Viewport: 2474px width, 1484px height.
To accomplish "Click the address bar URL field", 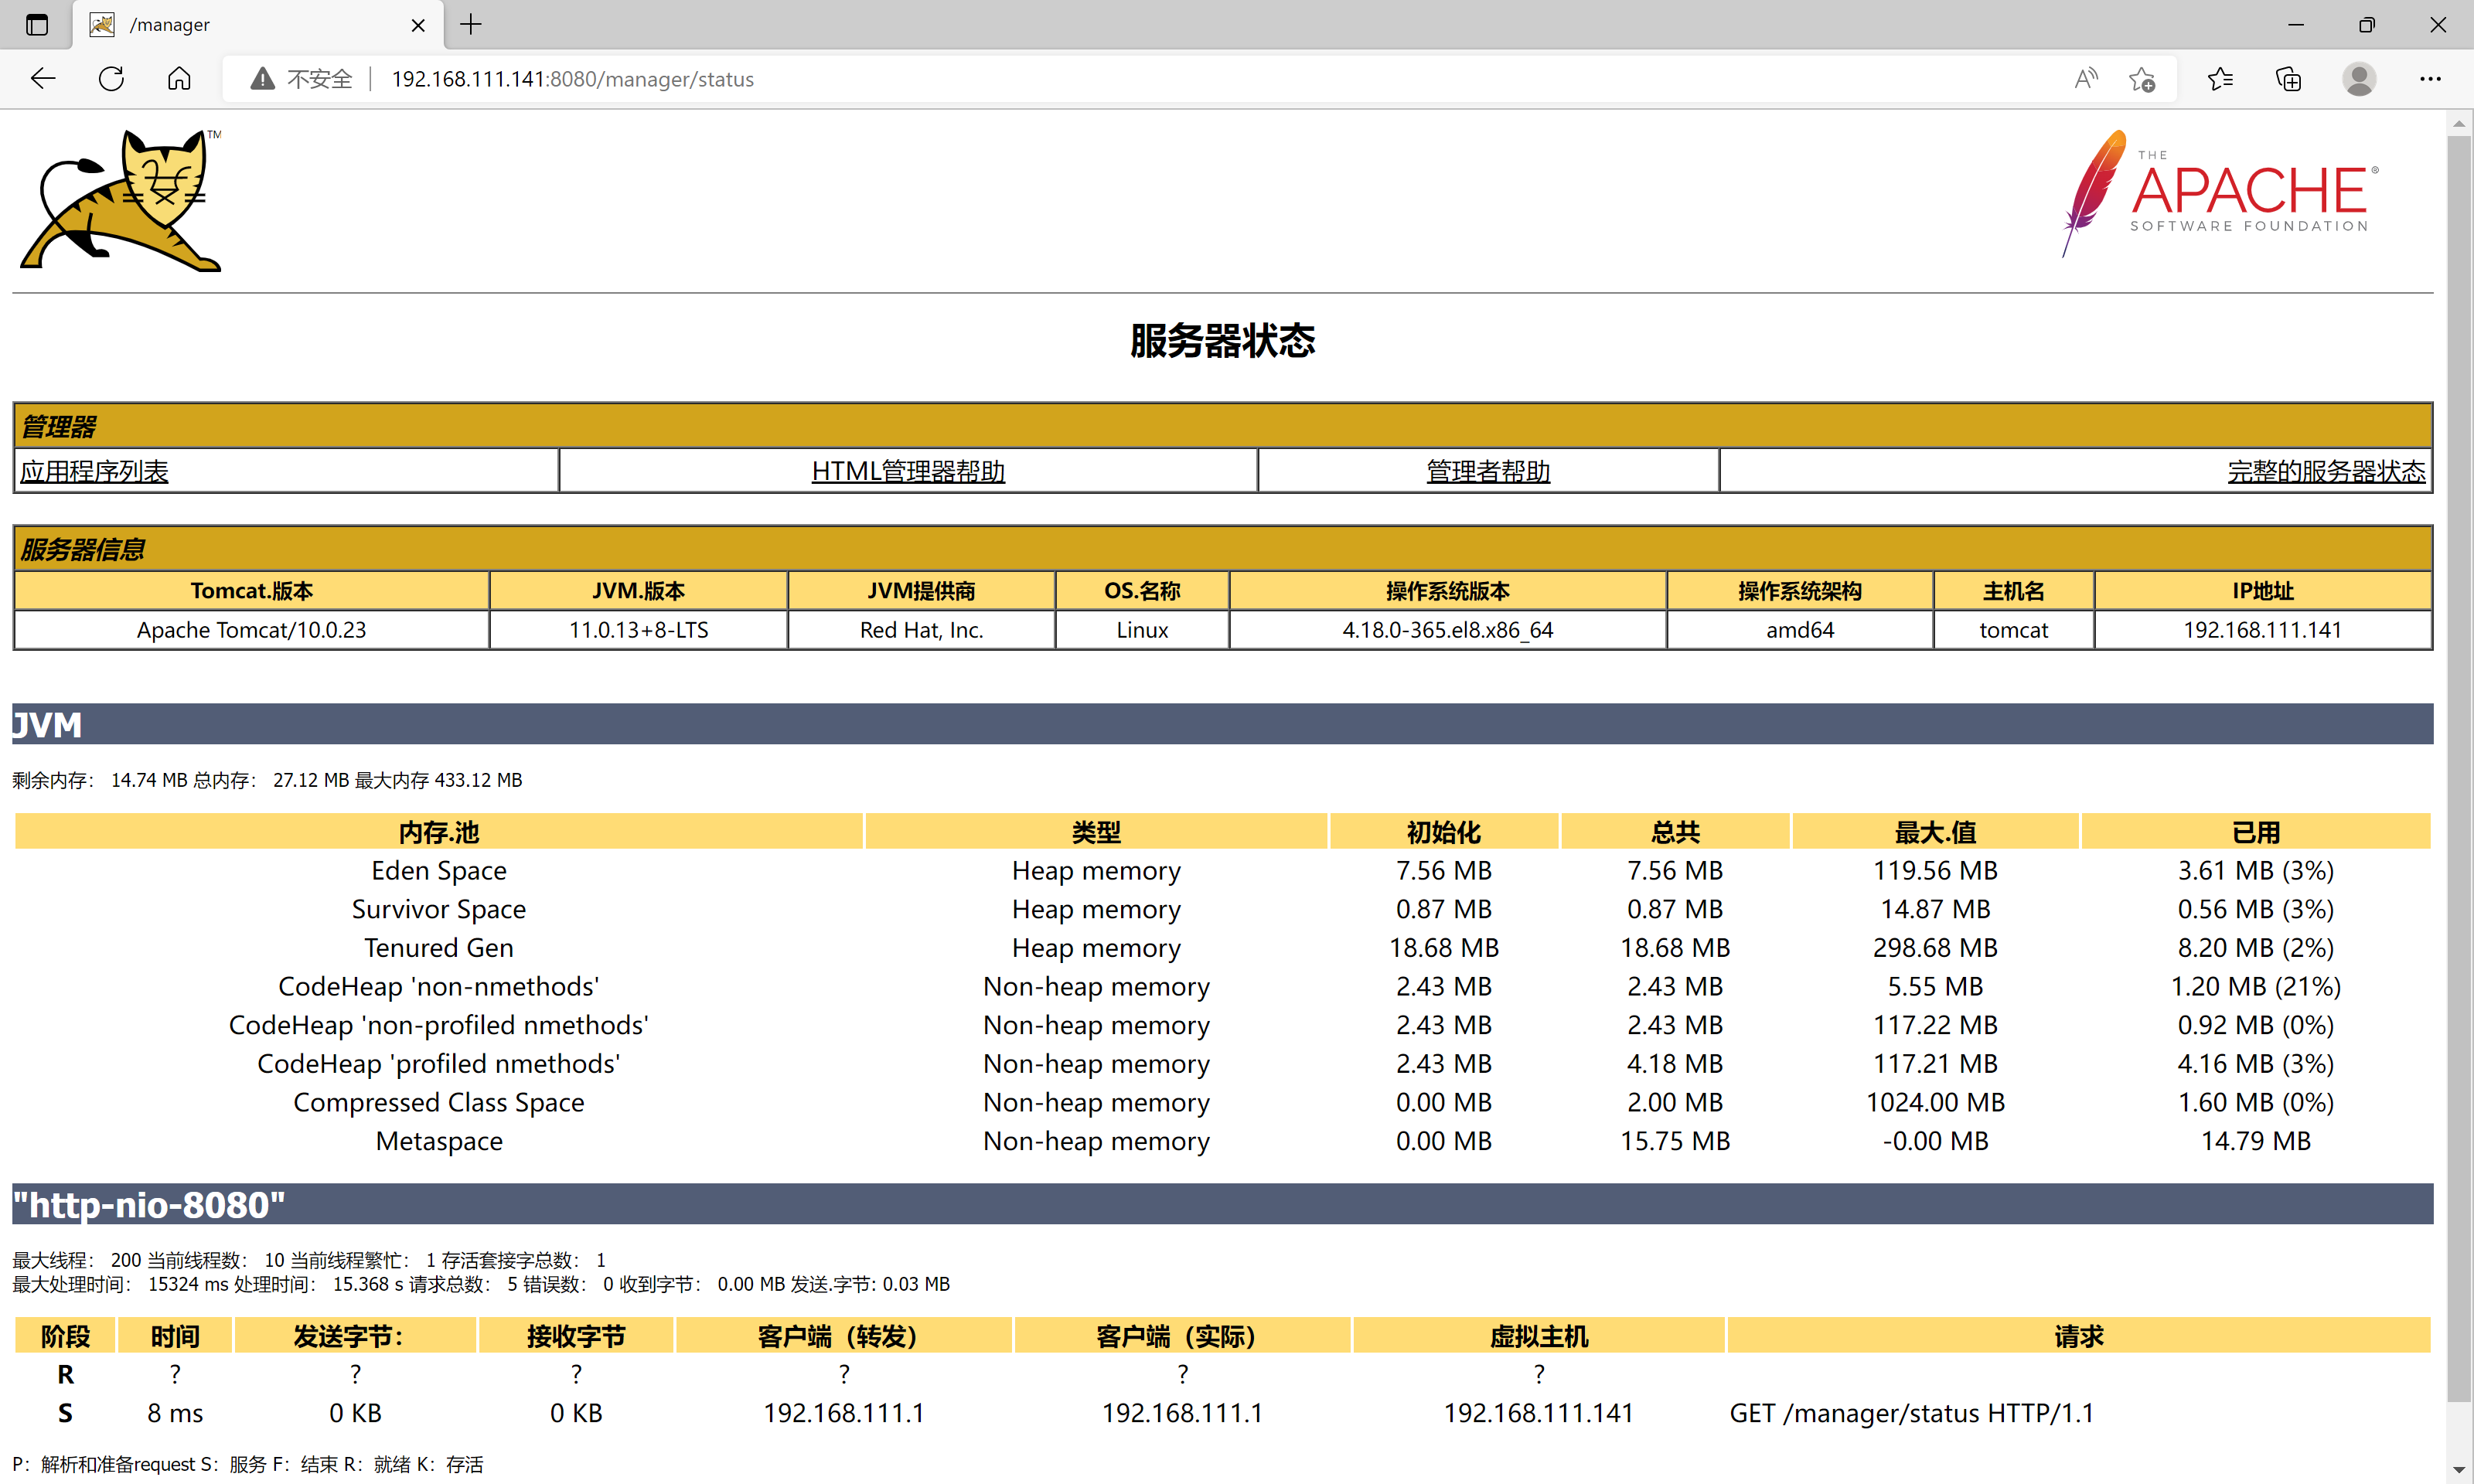I will coord(1200,79).
